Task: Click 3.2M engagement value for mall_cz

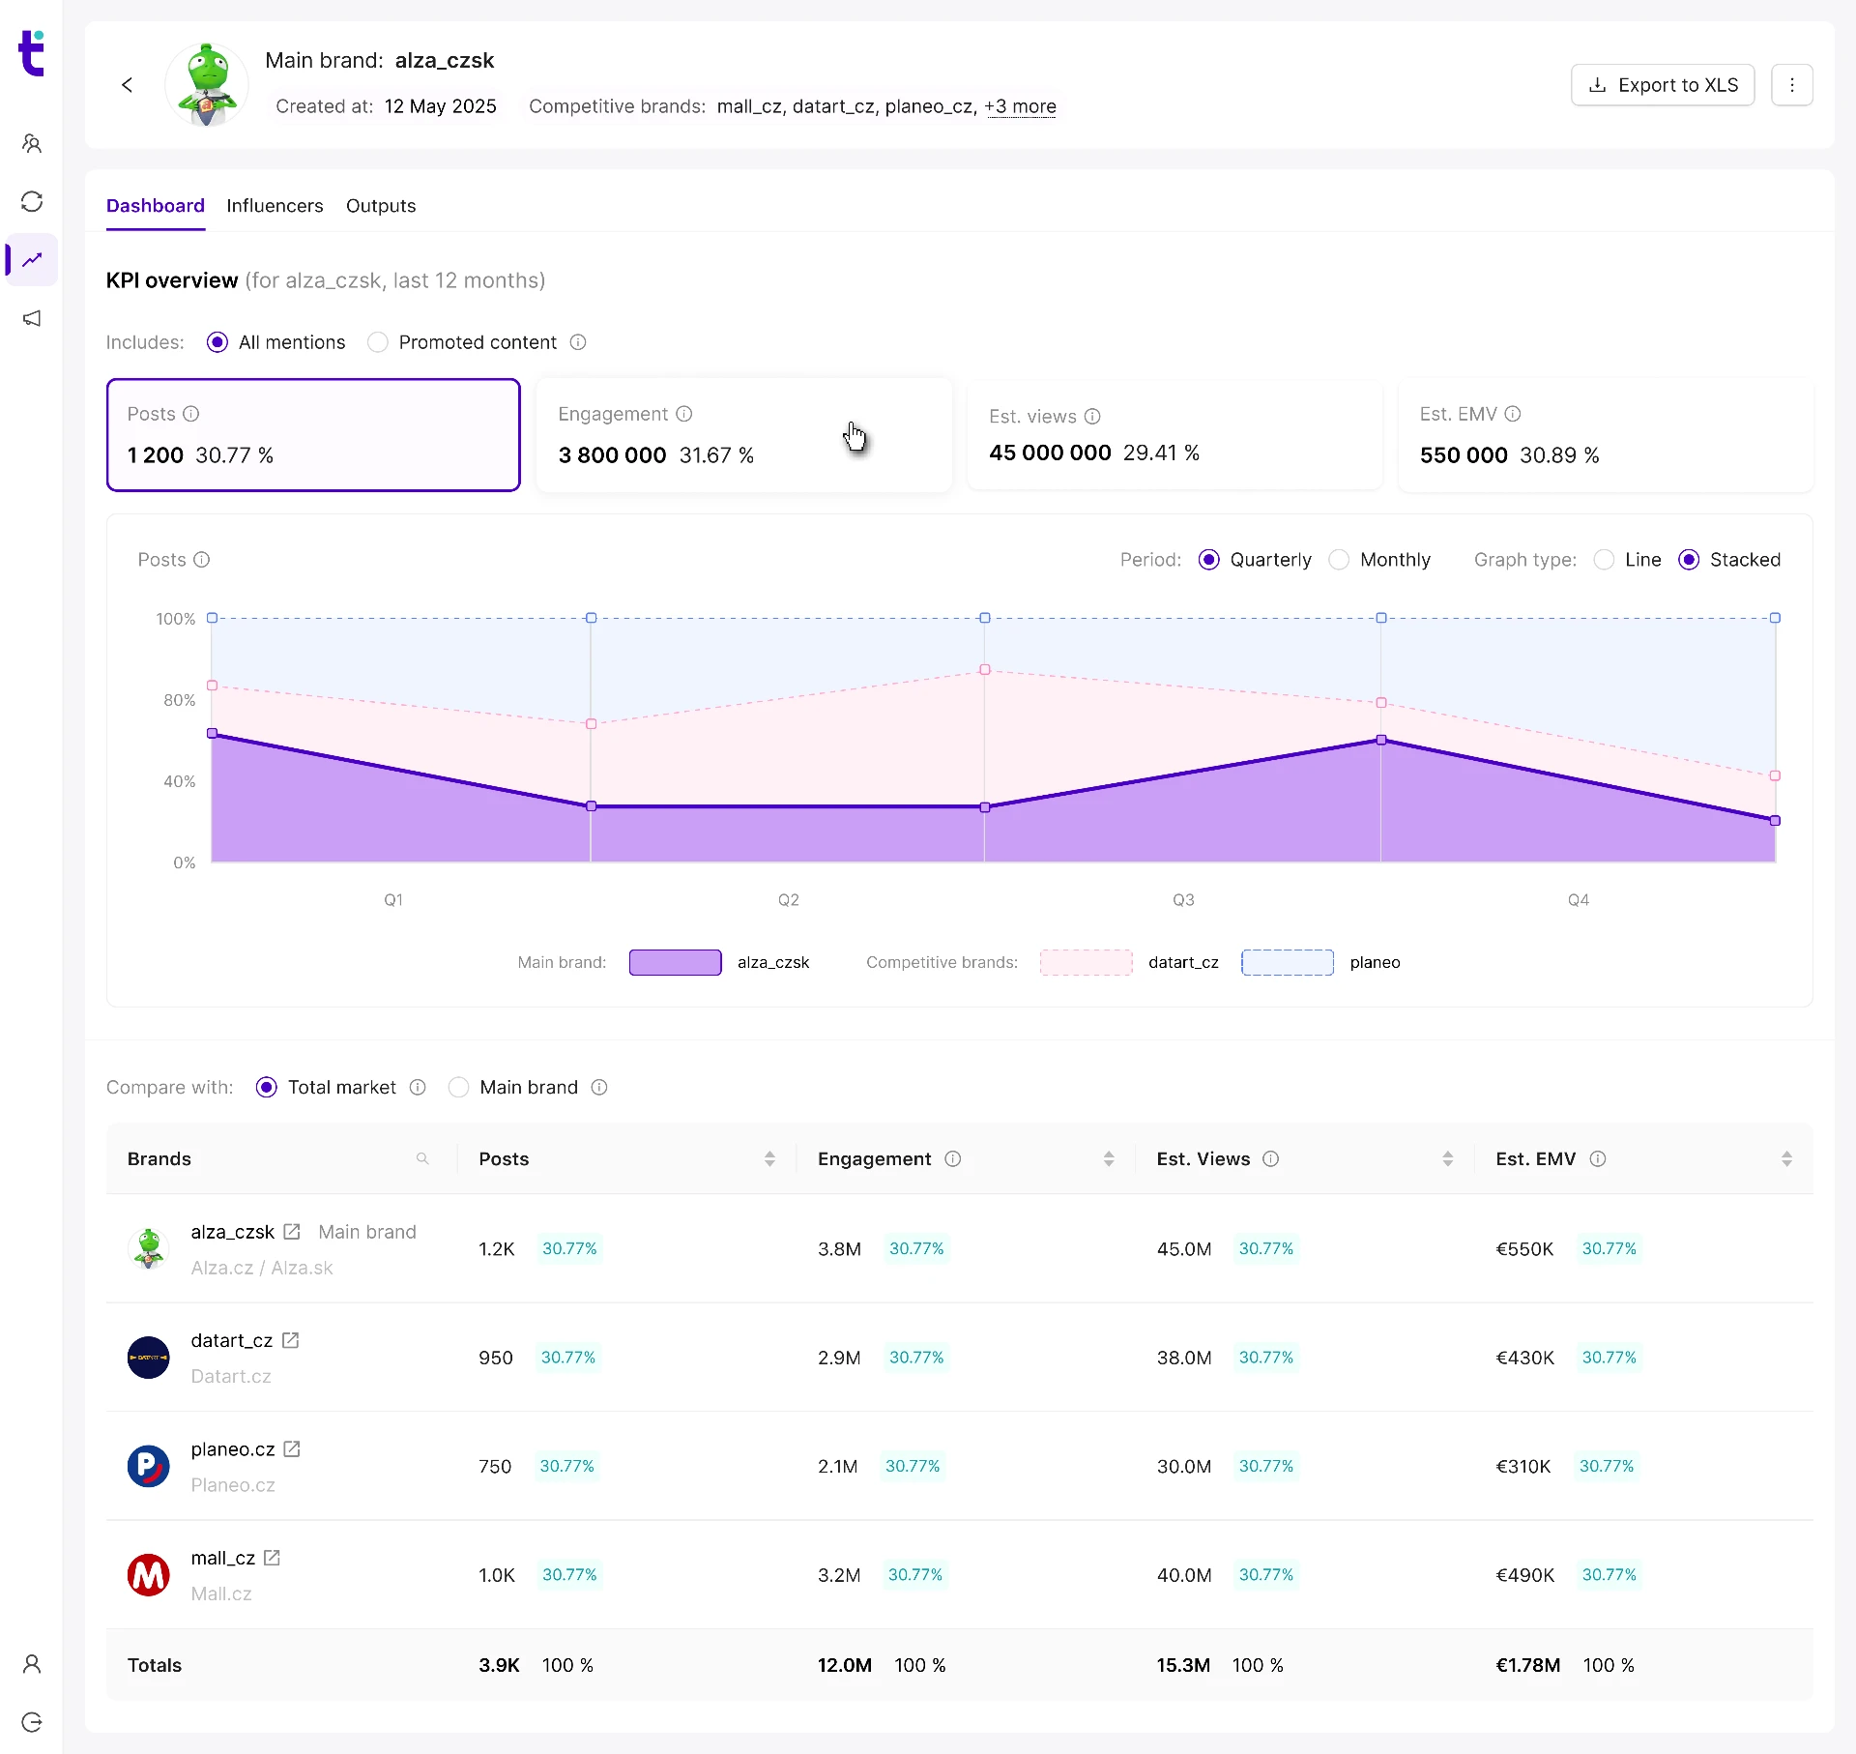Action: 839,1575
